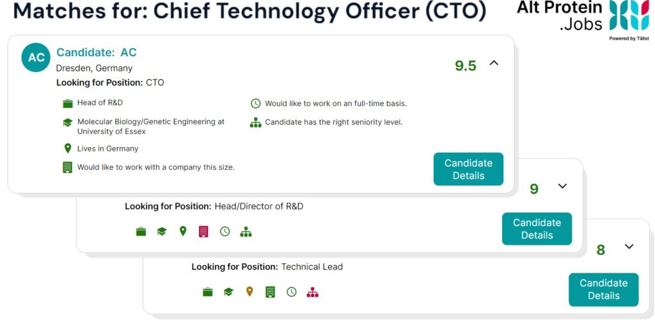Click the briefcase icon on Technical Lead card
Viewport: 655px width, 320px height.
(208, 292)
